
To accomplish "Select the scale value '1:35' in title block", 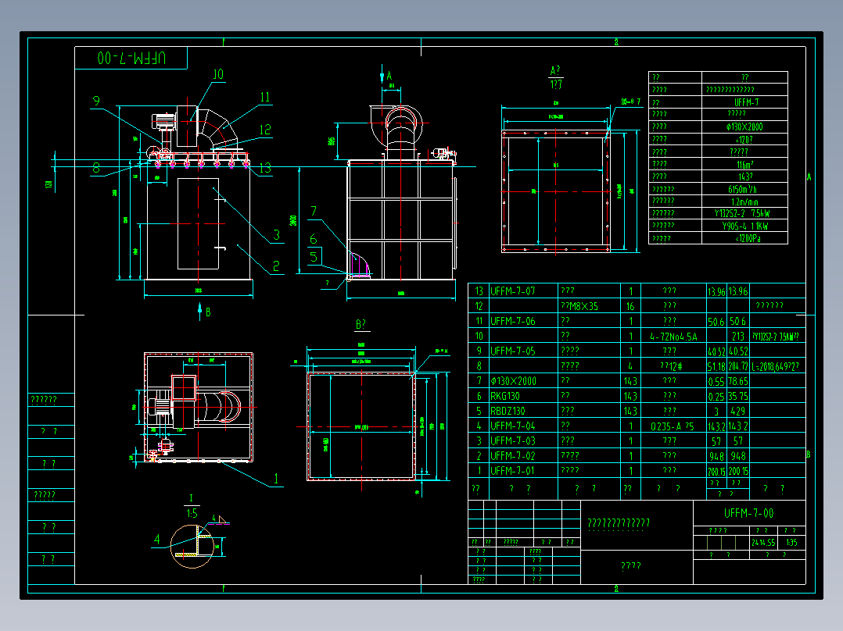I will tap(791, 543).
